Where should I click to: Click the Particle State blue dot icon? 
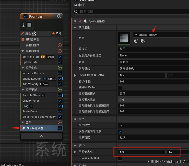pyautogui.click(x=43, y=95)
